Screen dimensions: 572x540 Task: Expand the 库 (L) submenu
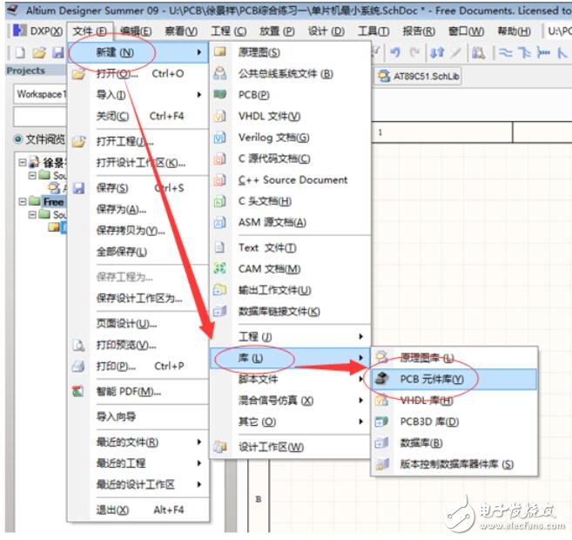point(291,358)
